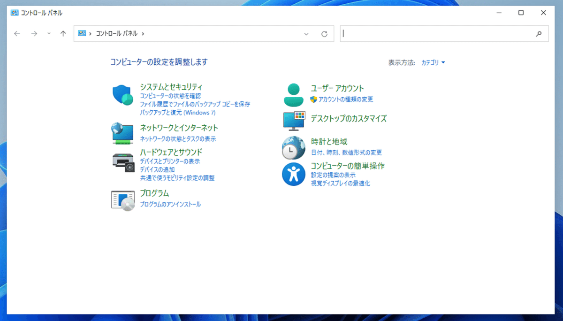This screenshot has width=563, height=321.
Task: Click 設定の提案の表示 link
Action: coord(333,175)
